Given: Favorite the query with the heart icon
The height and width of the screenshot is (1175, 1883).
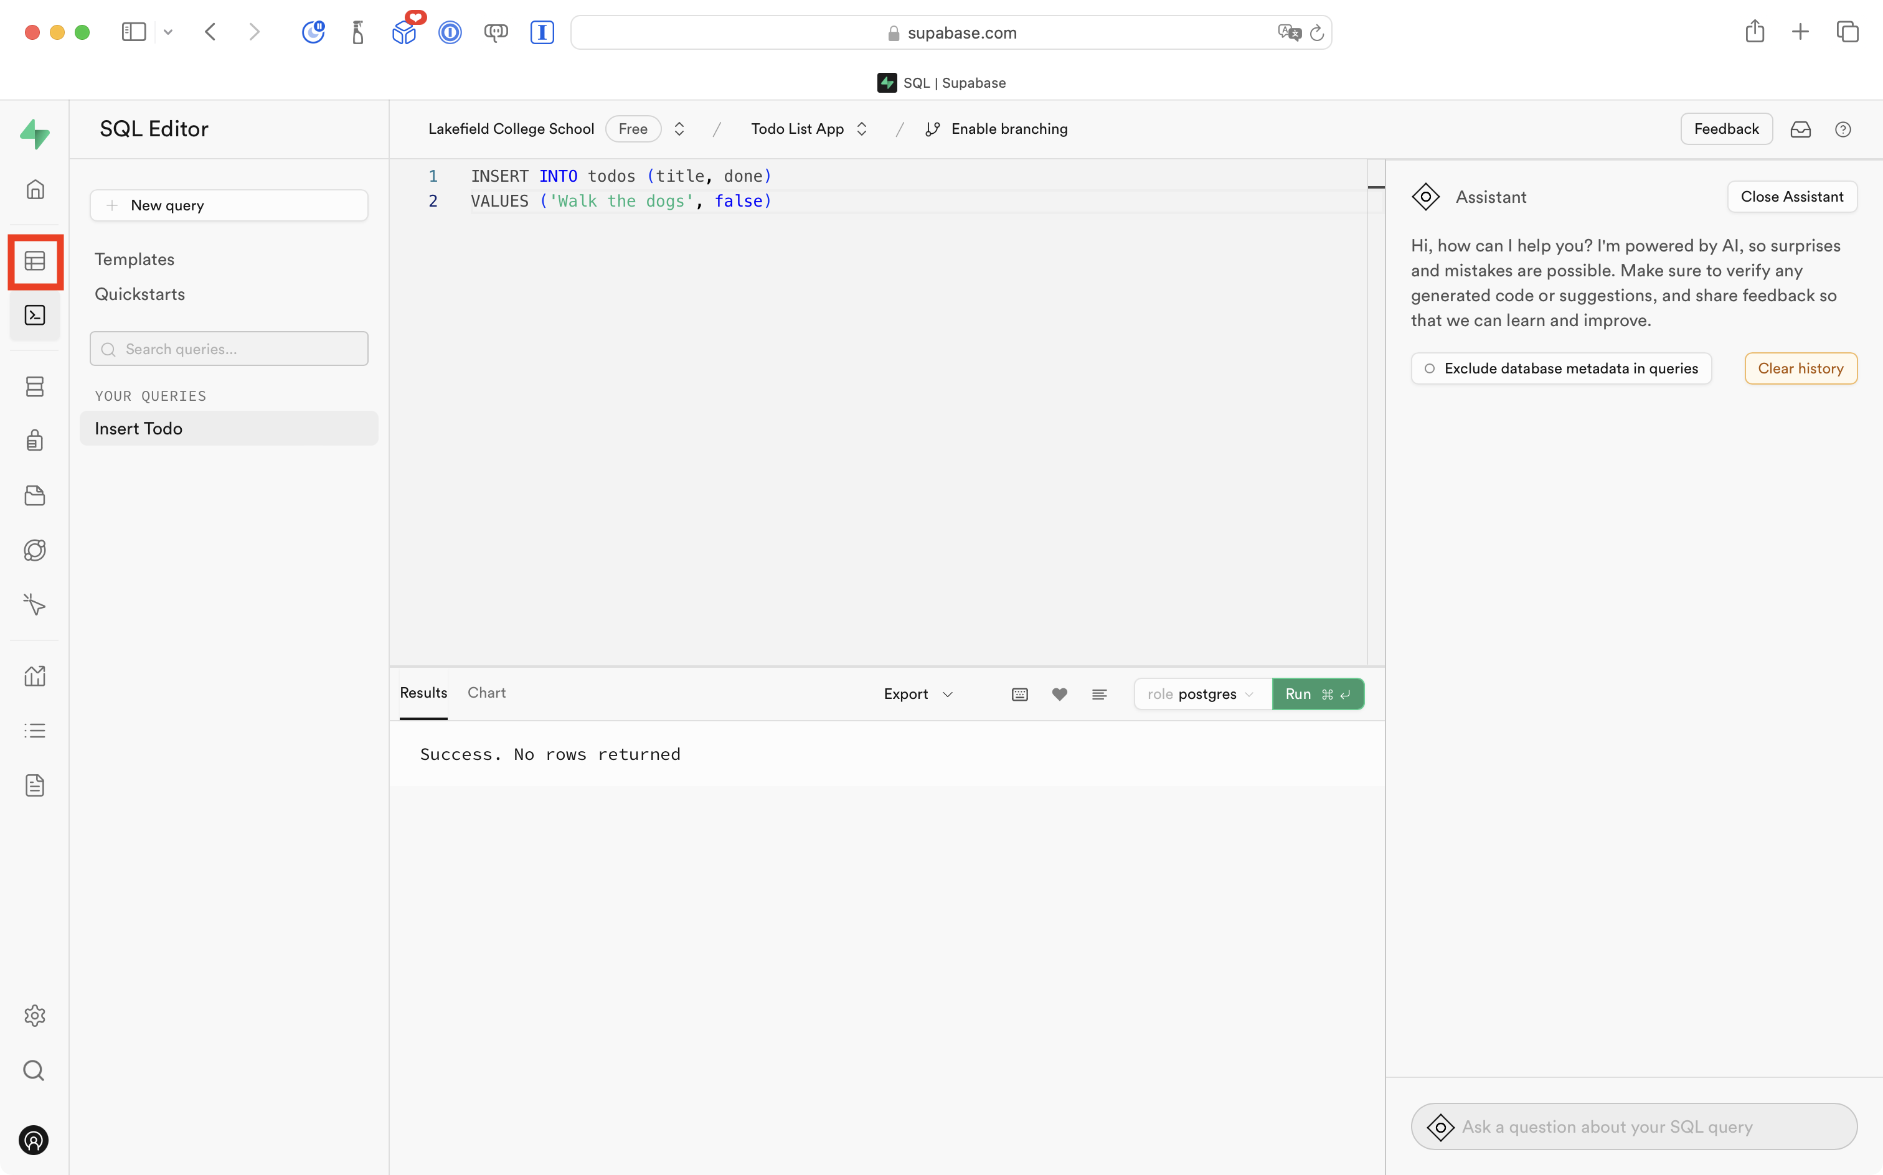Looking at the screenshot, I should click(x=1059, y=694).
